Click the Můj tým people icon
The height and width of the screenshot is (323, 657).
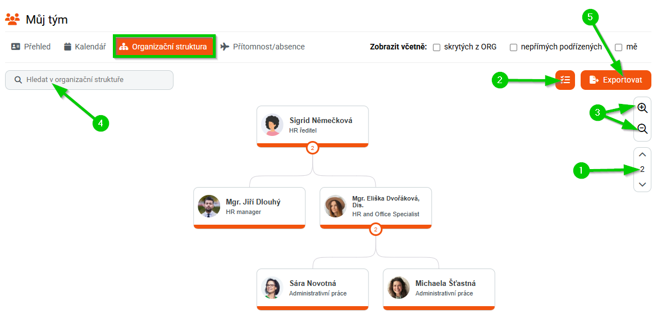(x=12, y=20)
